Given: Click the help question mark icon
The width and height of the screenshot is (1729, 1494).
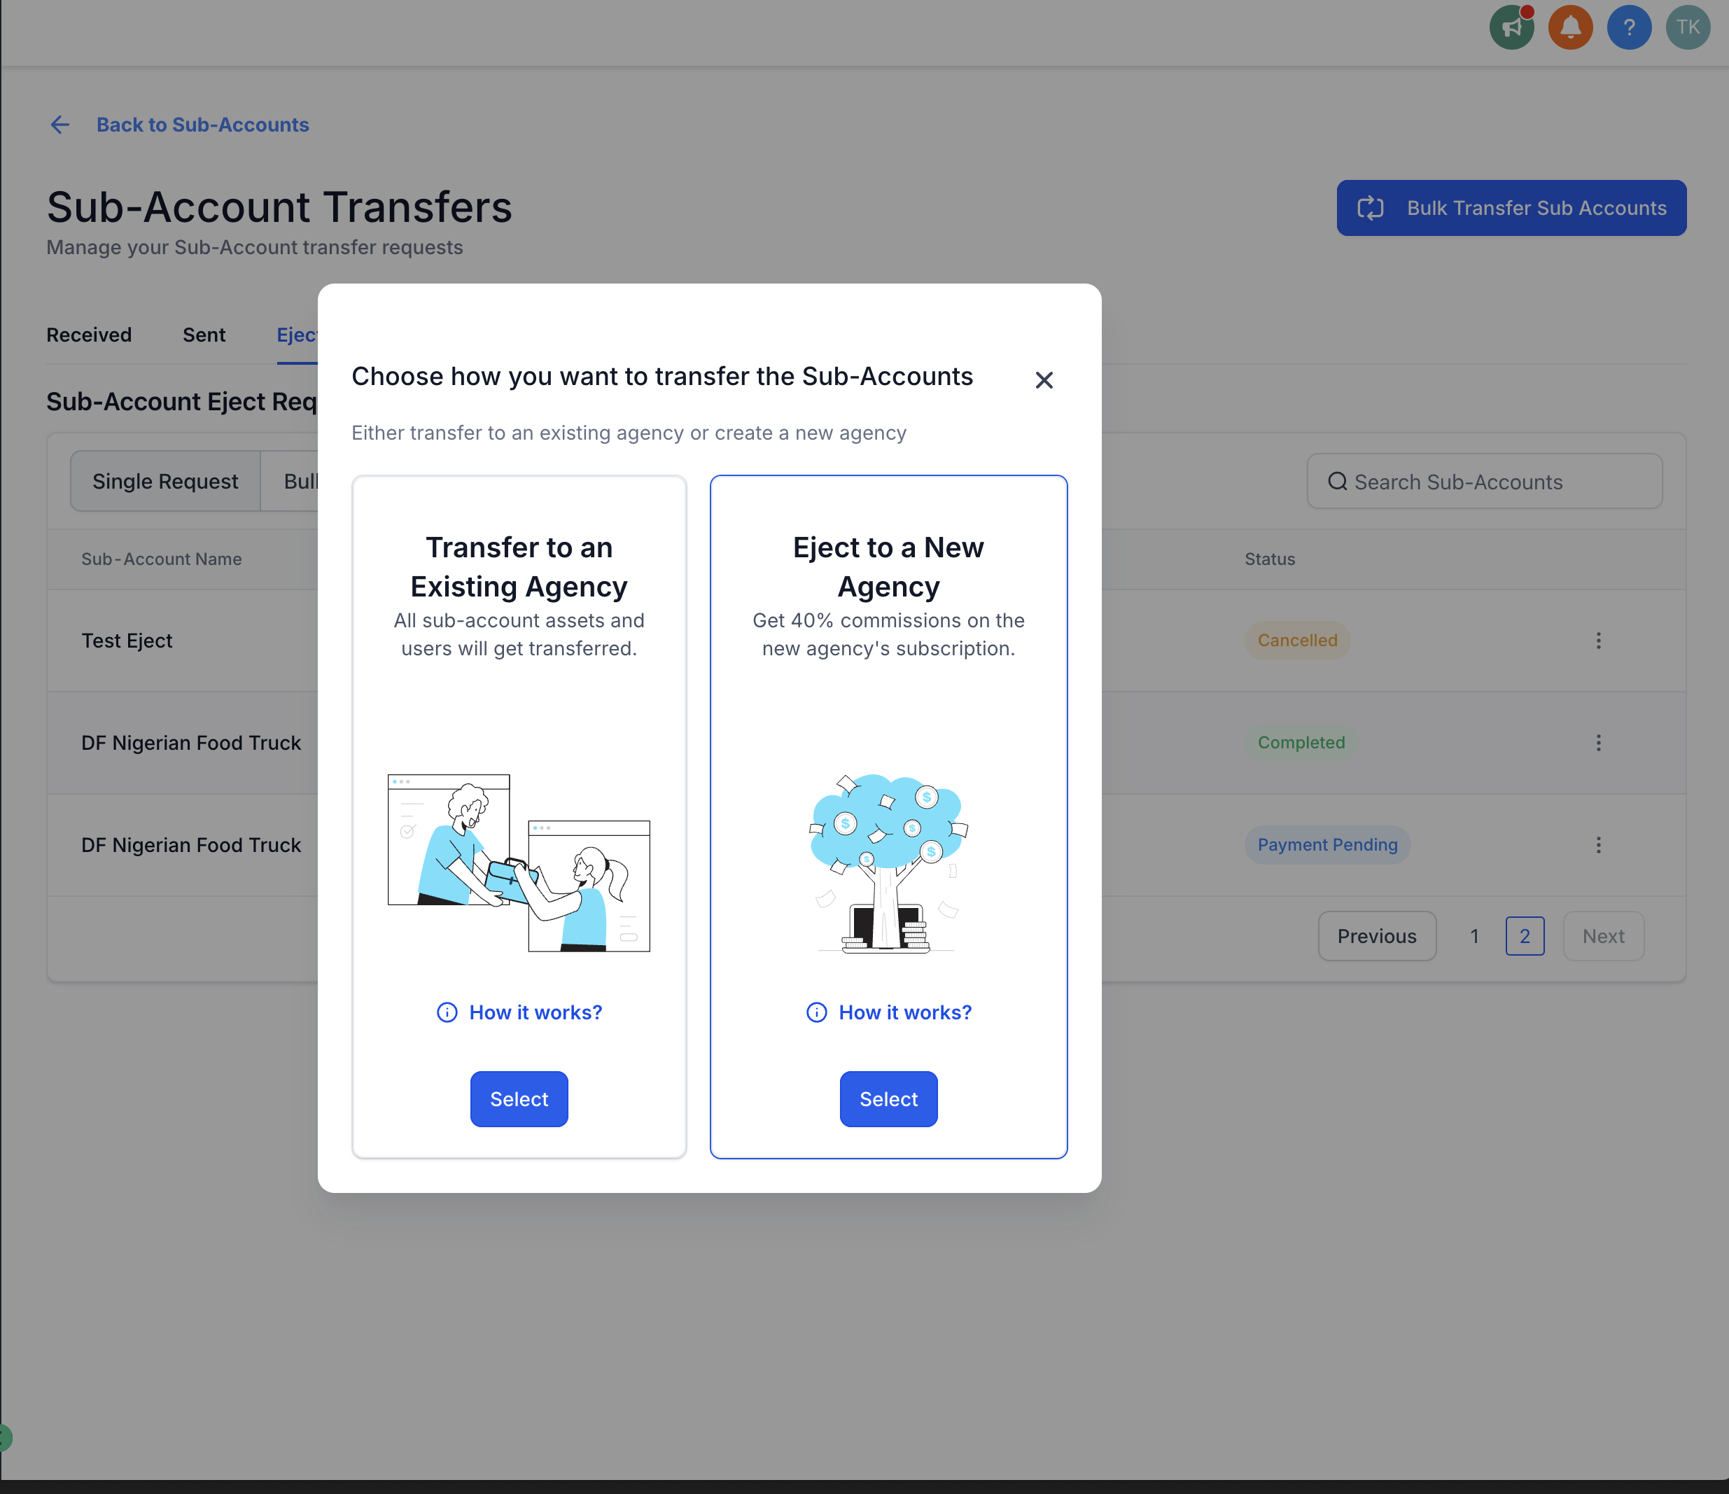Looking at the screenshot, I should coord(1628,27).
